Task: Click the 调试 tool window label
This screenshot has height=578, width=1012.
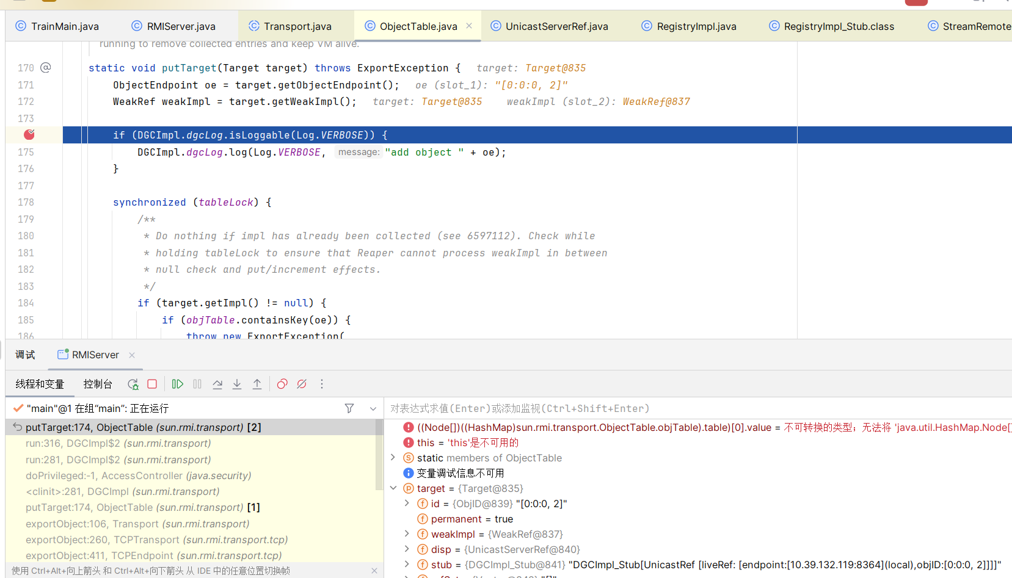Action: 25,355
